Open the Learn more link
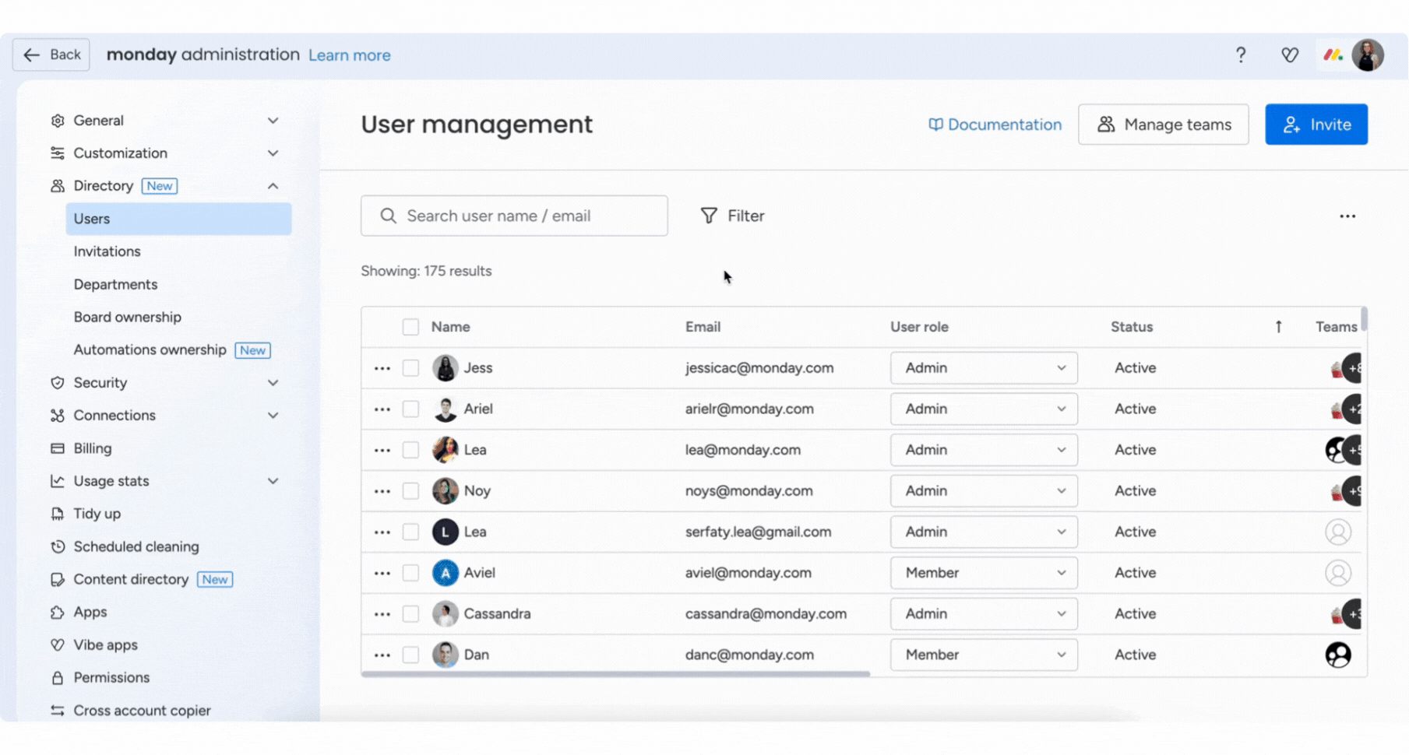 tap(350, 55)
